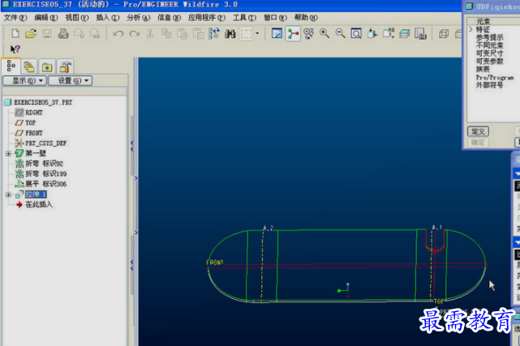Open the Layers icon in toolbar
Screen dimensions: 520x346
[405, 33]
